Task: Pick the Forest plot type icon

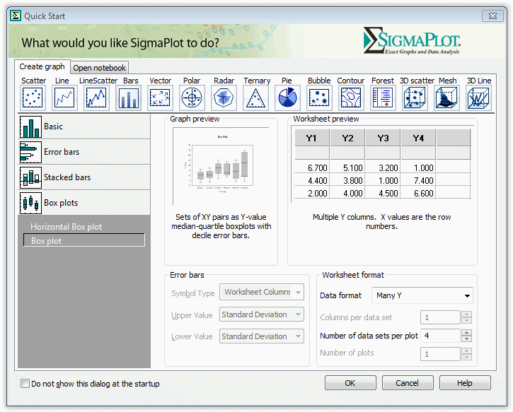Action: coord(383,98)
